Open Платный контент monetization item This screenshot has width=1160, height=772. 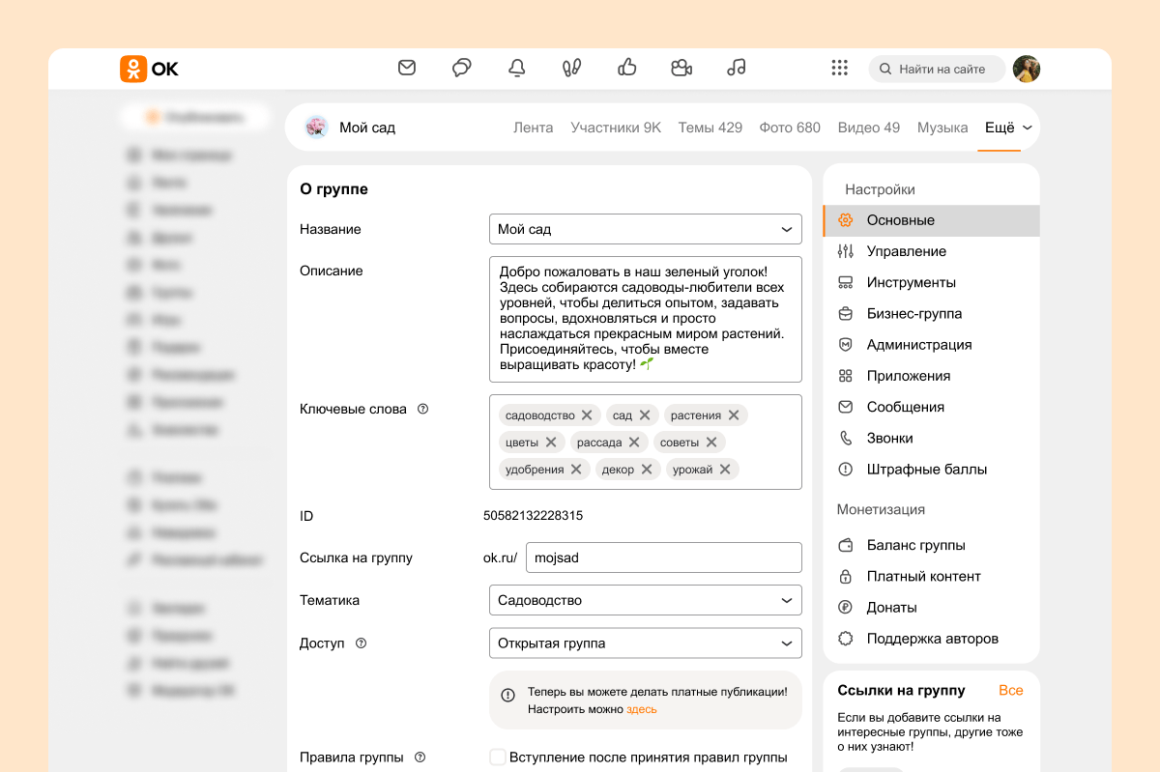point(932,576)
